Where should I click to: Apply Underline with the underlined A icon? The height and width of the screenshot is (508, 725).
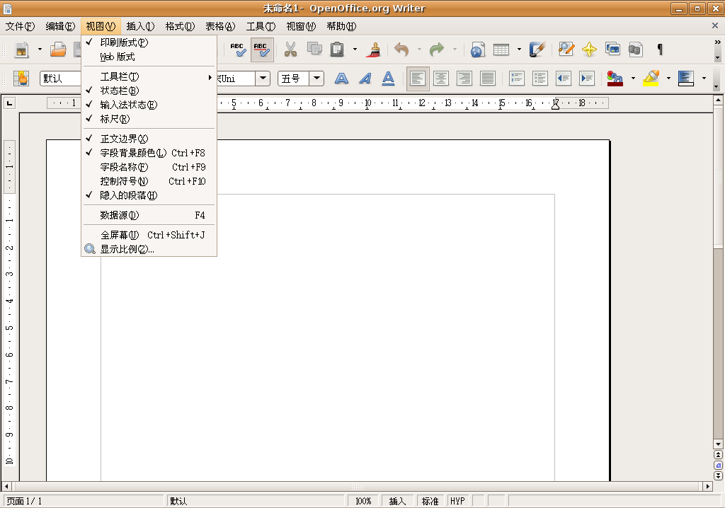[x=389, y=79]
